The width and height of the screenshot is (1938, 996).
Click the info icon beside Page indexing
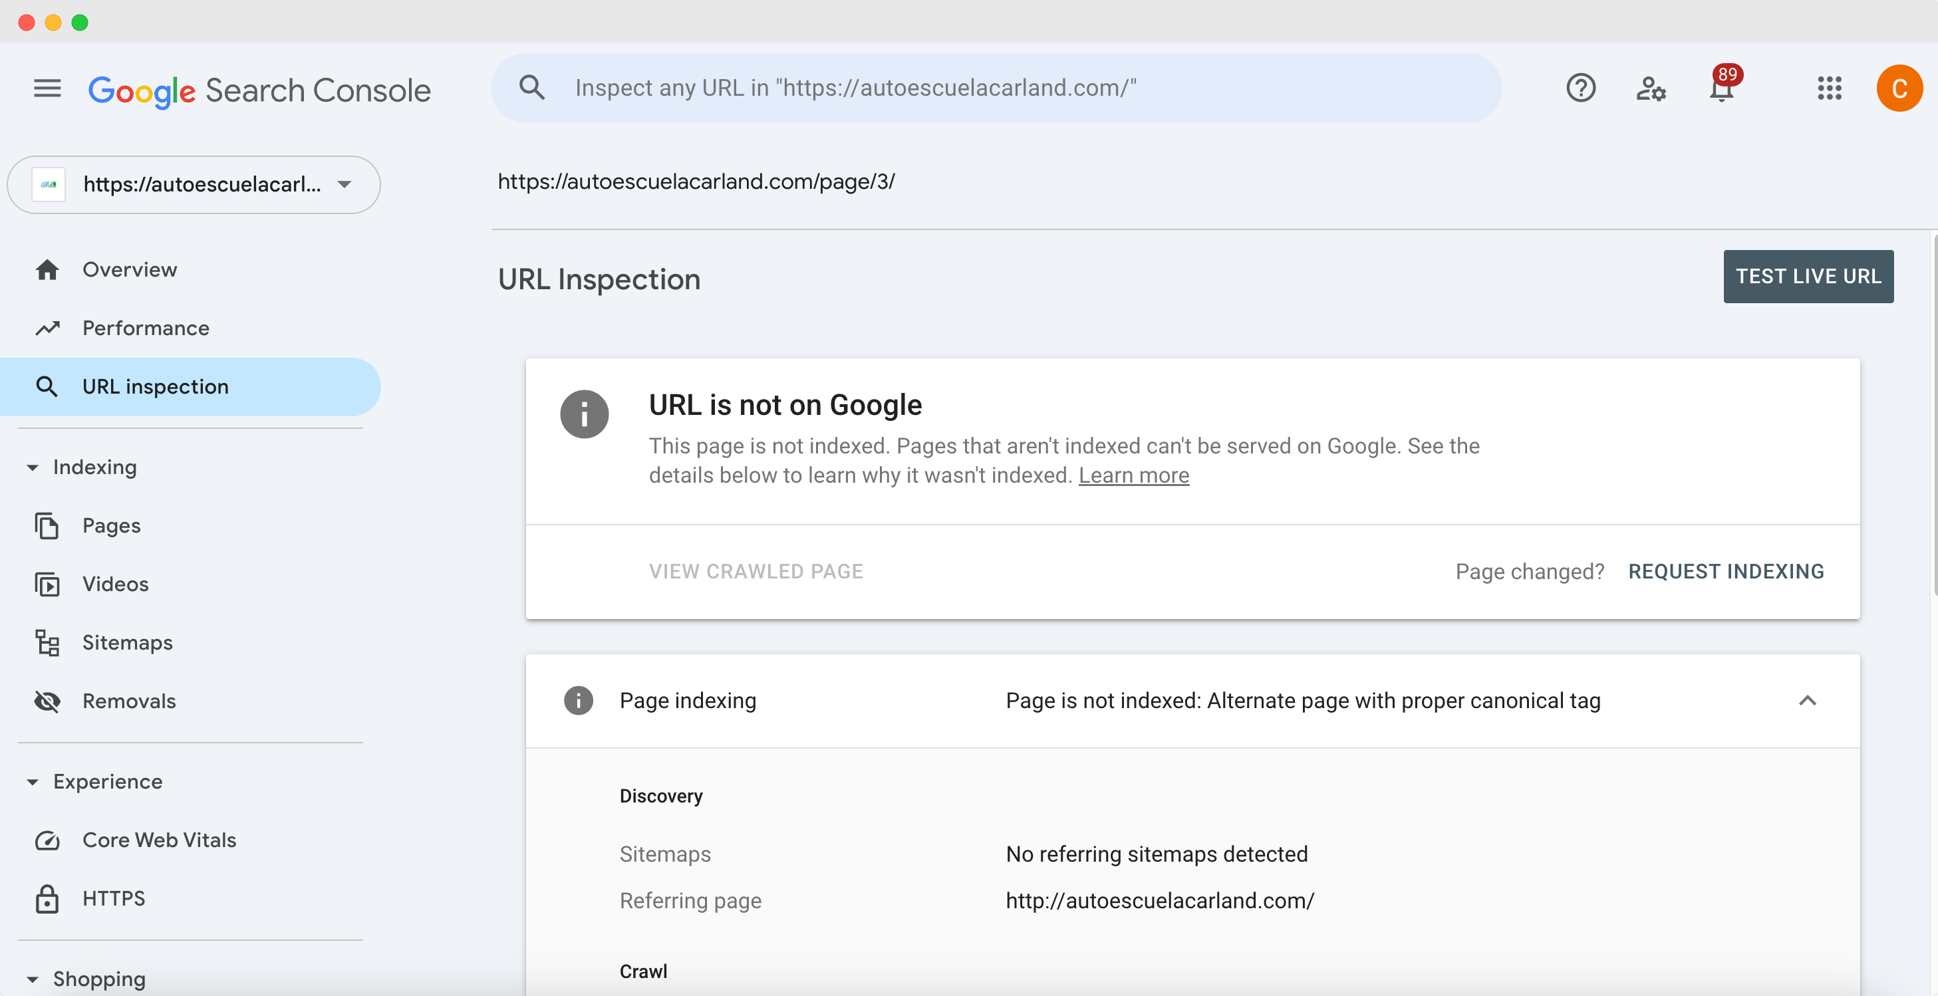coord(579,700)
